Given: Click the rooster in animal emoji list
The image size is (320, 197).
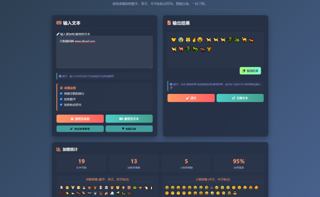Looking at the screenshot, I should (x=146, y=188).
